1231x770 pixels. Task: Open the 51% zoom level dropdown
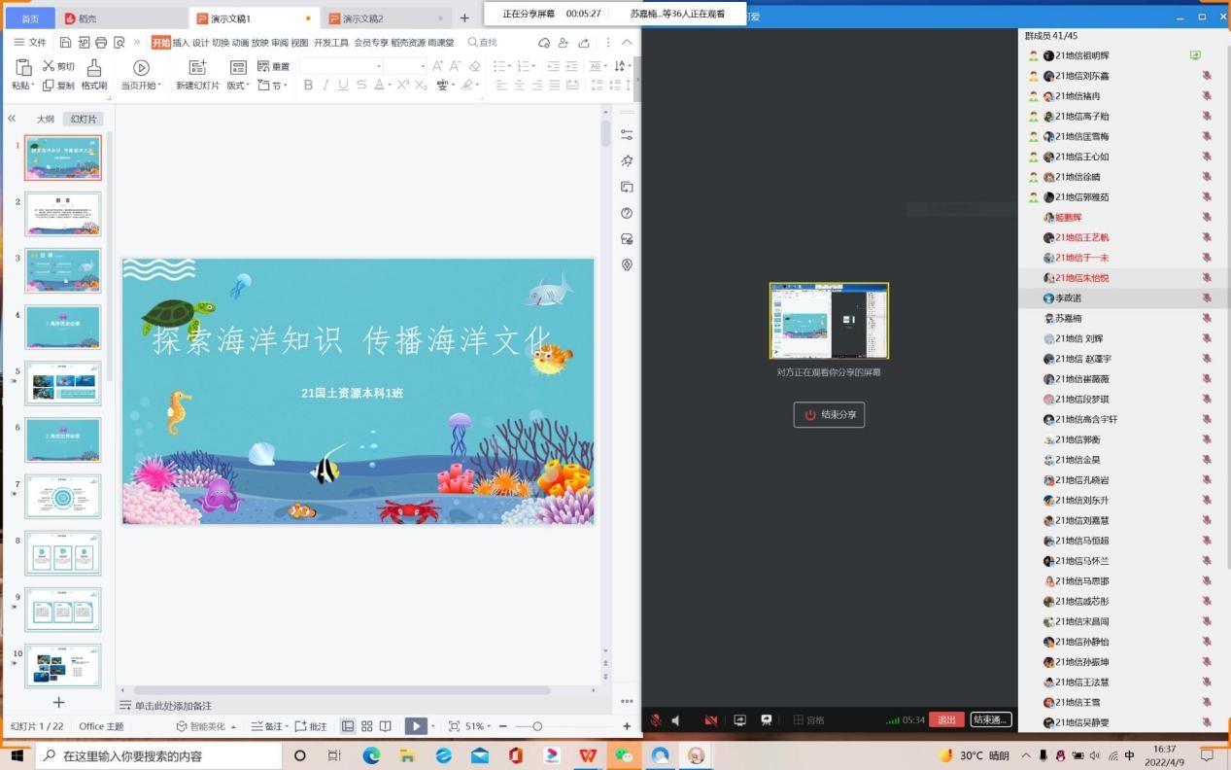[480, 726]
